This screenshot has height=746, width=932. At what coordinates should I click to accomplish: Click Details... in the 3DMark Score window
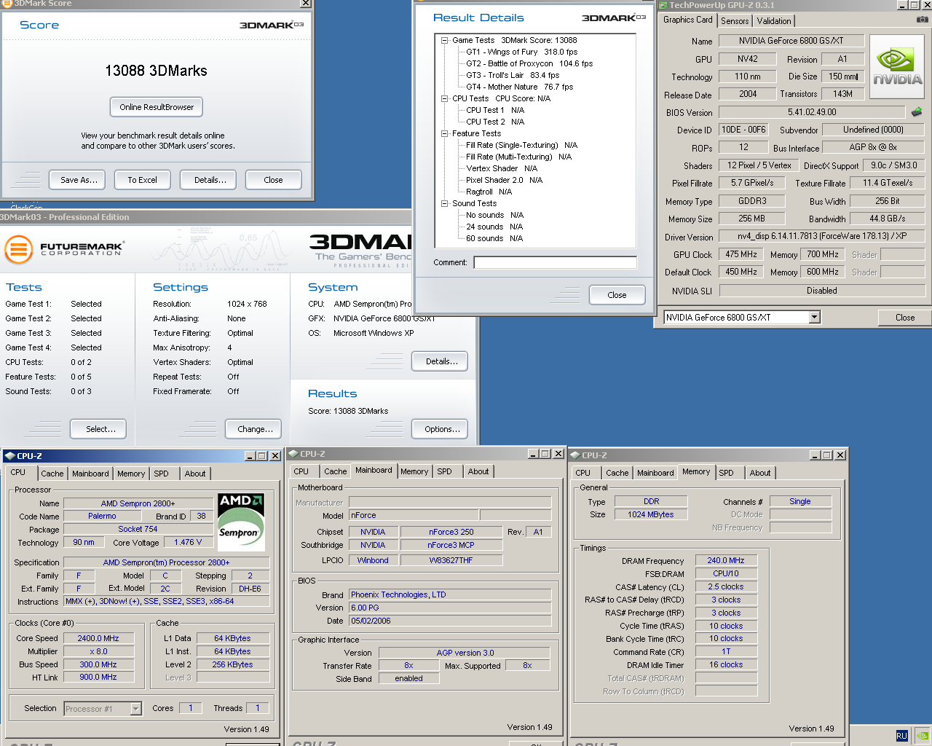point(210,180)
